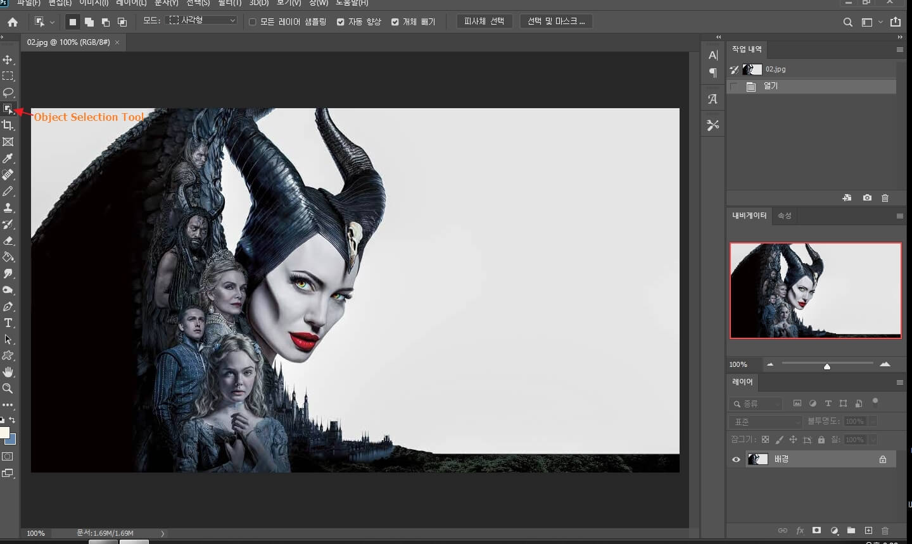Select the Object Selection tool in toolbar
The width and height of the screenshot is (912, 544).
[x=8, y=109]
